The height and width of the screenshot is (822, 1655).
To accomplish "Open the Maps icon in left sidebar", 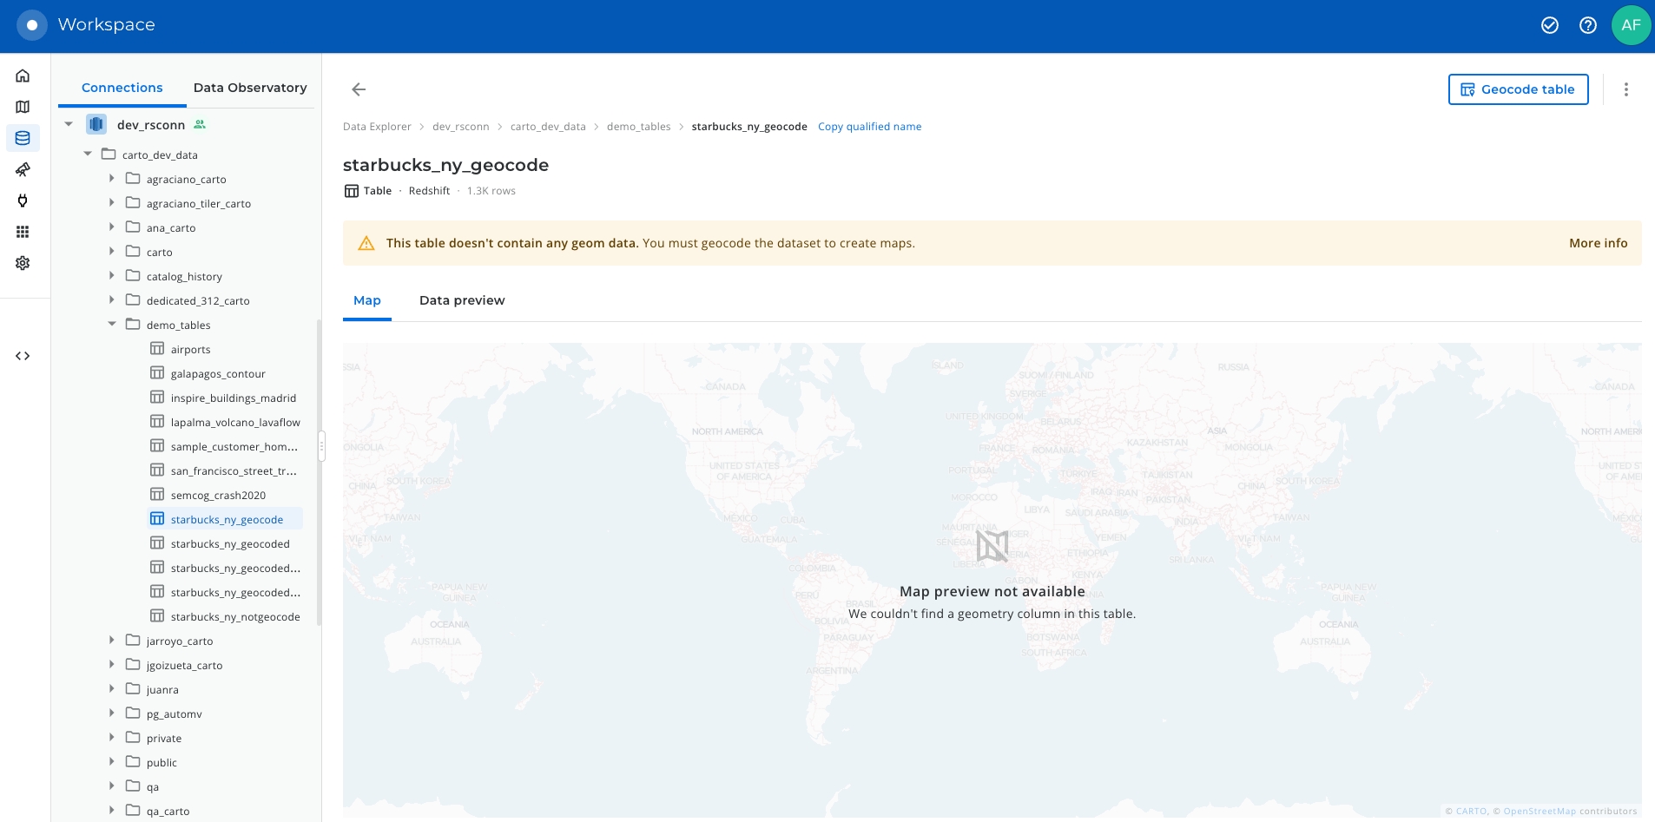I will point(23,108).
